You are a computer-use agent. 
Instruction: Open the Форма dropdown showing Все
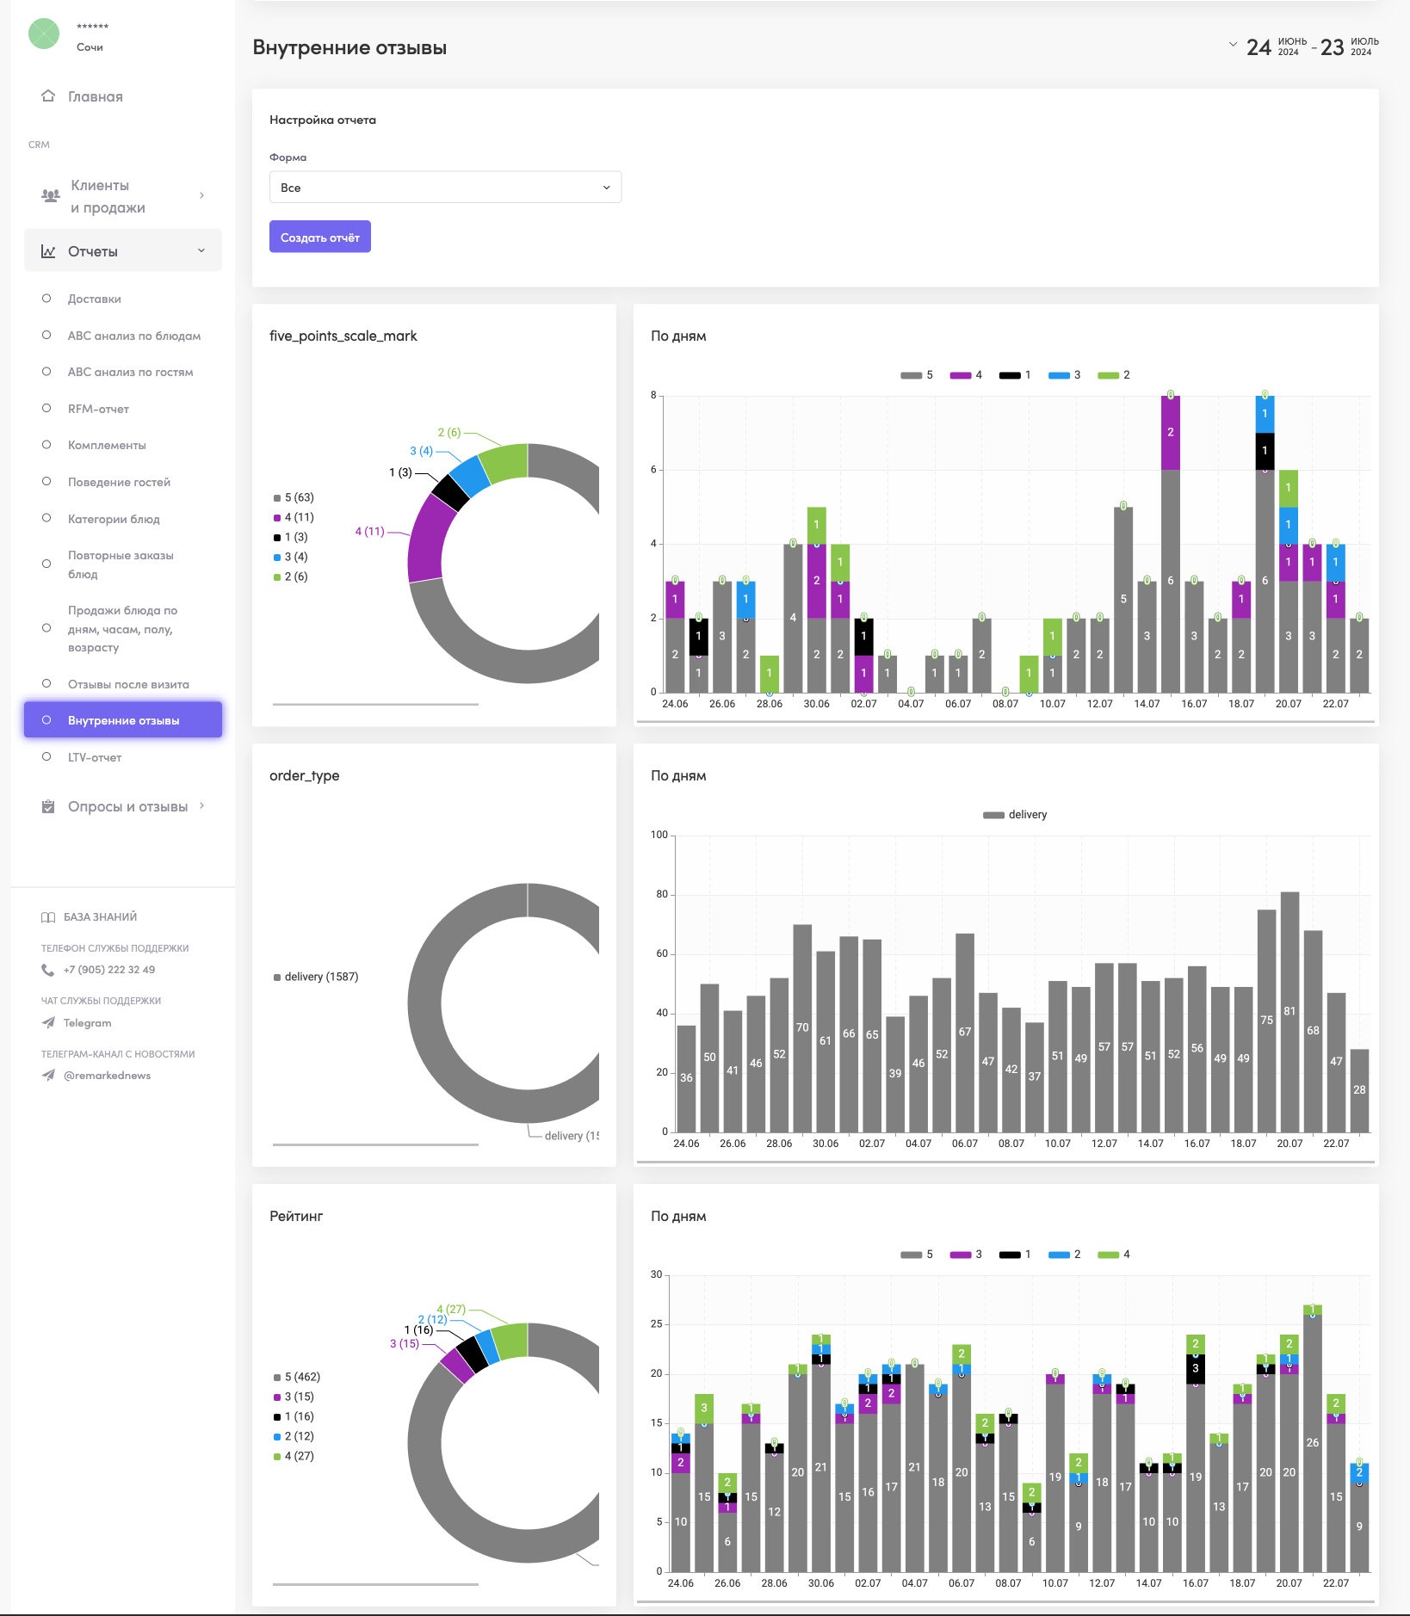click(x=445, y=188)
